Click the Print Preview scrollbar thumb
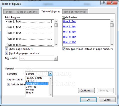Screen dimensions: 119x106 (x=56, y=25)
